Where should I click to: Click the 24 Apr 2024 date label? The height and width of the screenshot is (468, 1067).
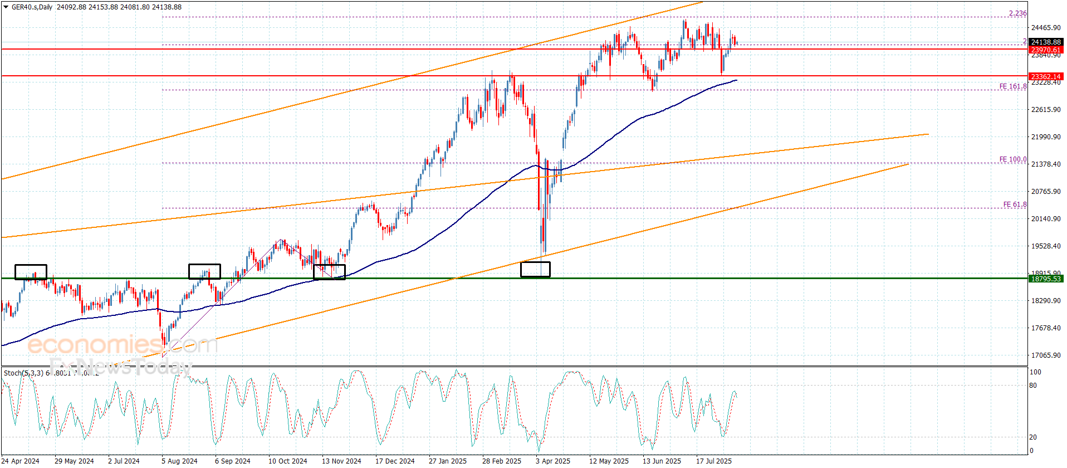[20, 461]
